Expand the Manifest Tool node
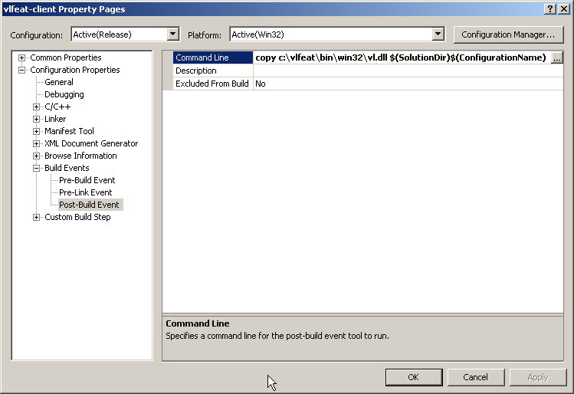This screenshot has height=394, width=574. 36,132
